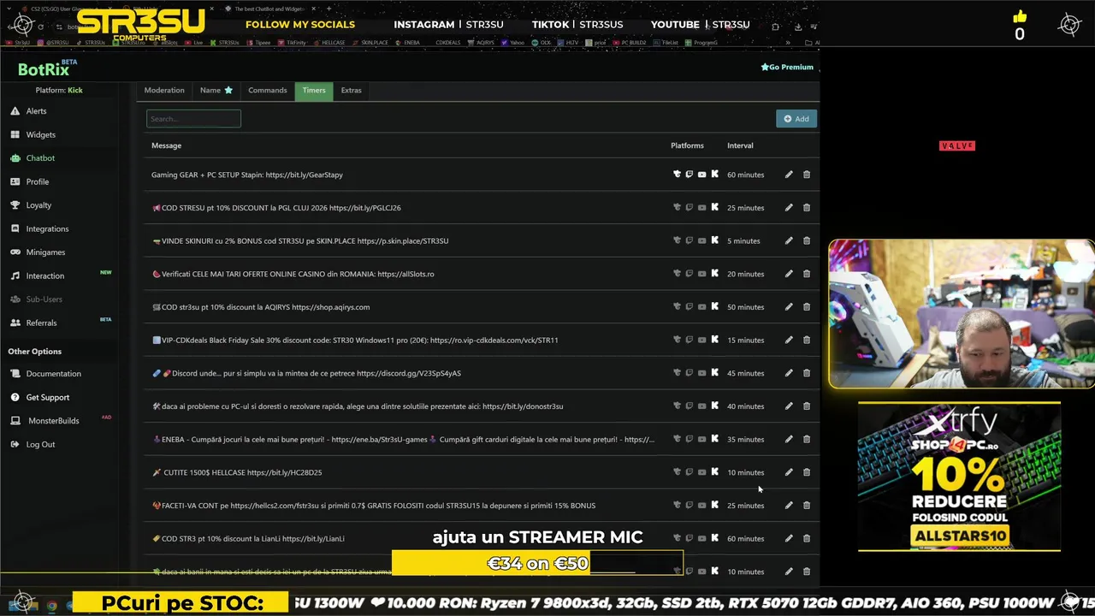Toggle Twitch platform for Gaming GEAR timer
The width and height of the screenshot is (1095, 616).
pos(690,175)
